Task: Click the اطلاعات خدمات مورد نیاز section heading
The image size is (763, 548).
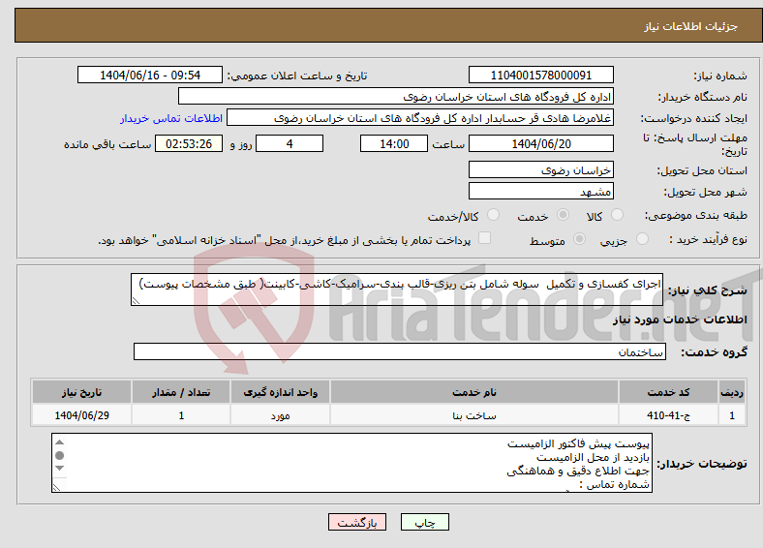Action: [680, 320]
